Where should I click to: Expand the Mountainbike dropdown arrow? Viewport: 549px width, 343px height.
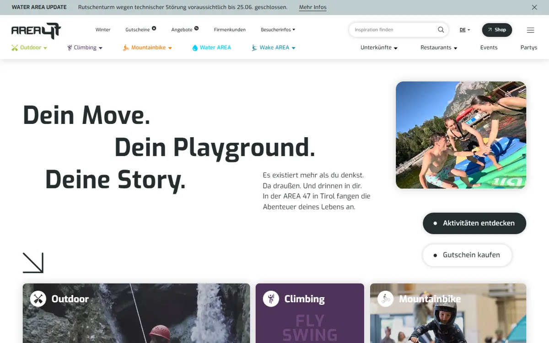click(x=170, y=48)
